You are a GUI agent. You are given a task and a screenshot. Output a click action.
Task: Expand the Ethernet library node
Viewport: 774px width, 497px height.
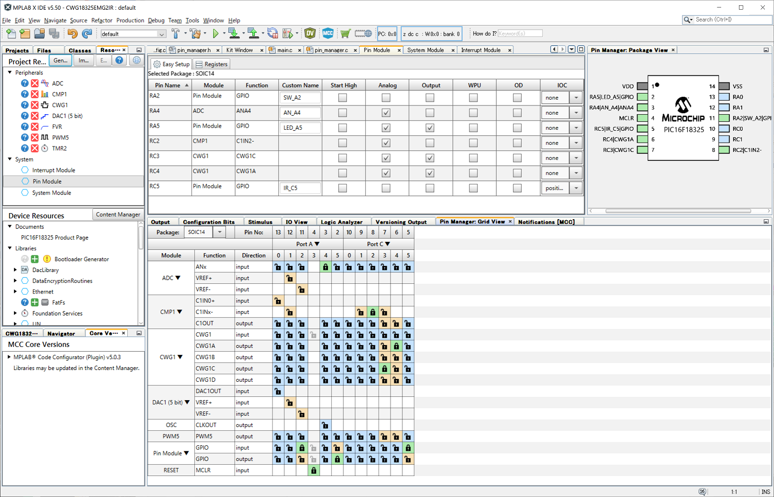tap(15, 291)
